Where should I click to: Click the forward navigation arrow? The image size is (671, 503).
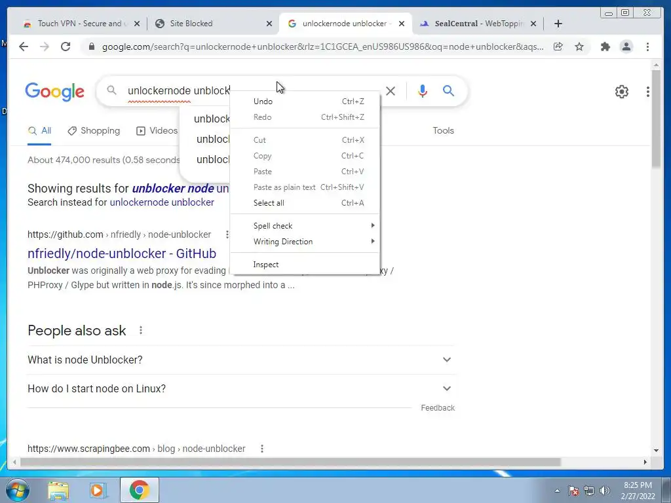pos(45,47)
